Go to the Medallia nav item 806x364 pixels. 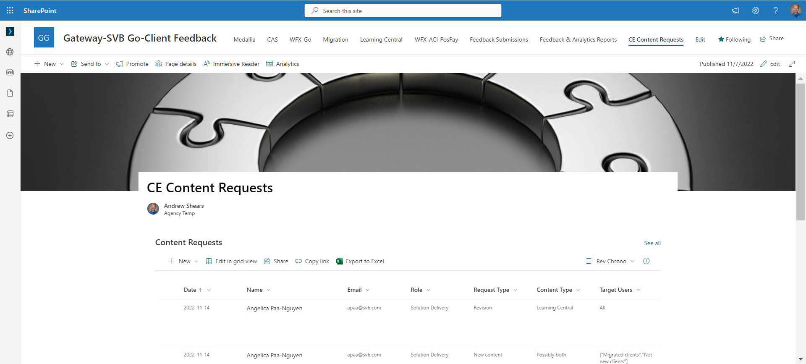coord(244,39)
